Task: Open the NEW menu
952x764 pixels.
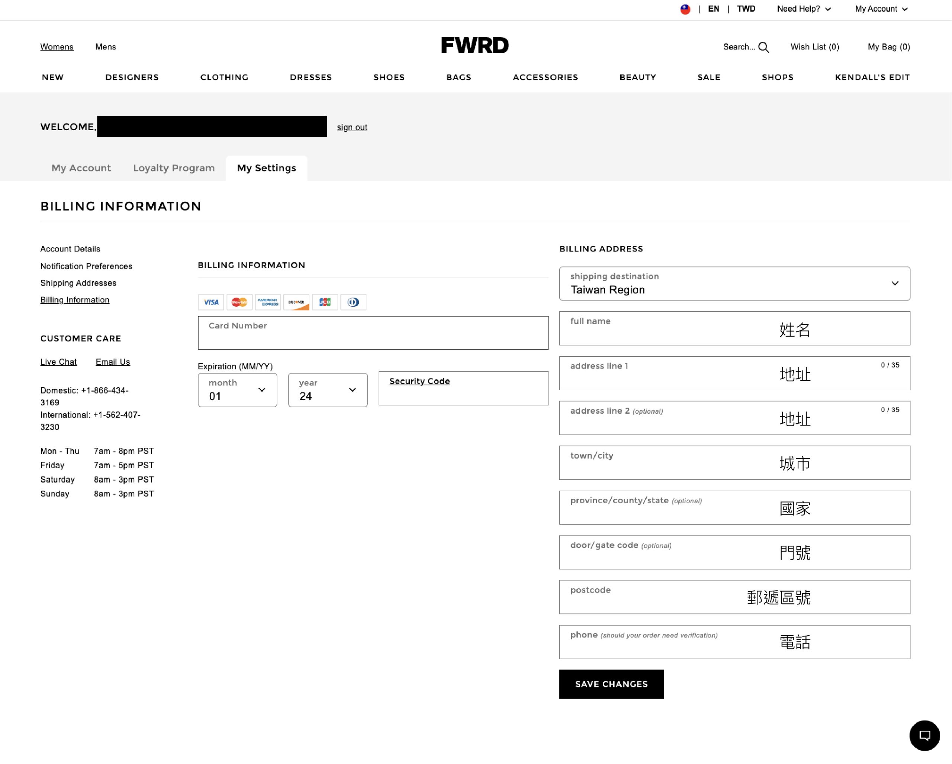Action: 52,77
